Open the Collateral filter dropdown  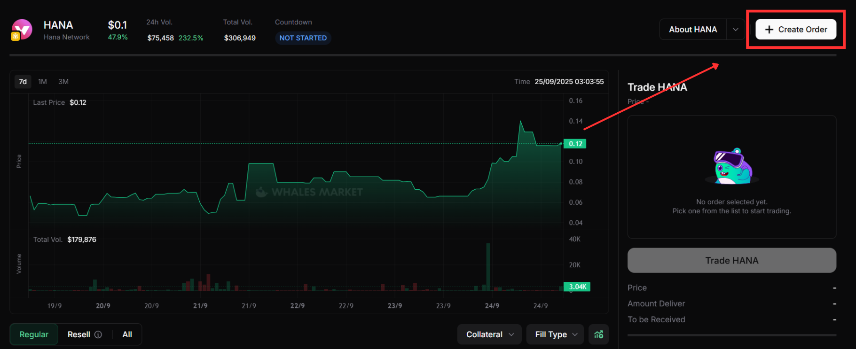[x=489, y=334]
